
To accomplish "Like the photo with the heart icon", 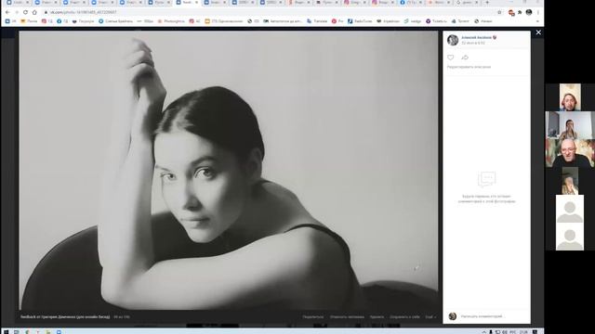I will point(450,58).
